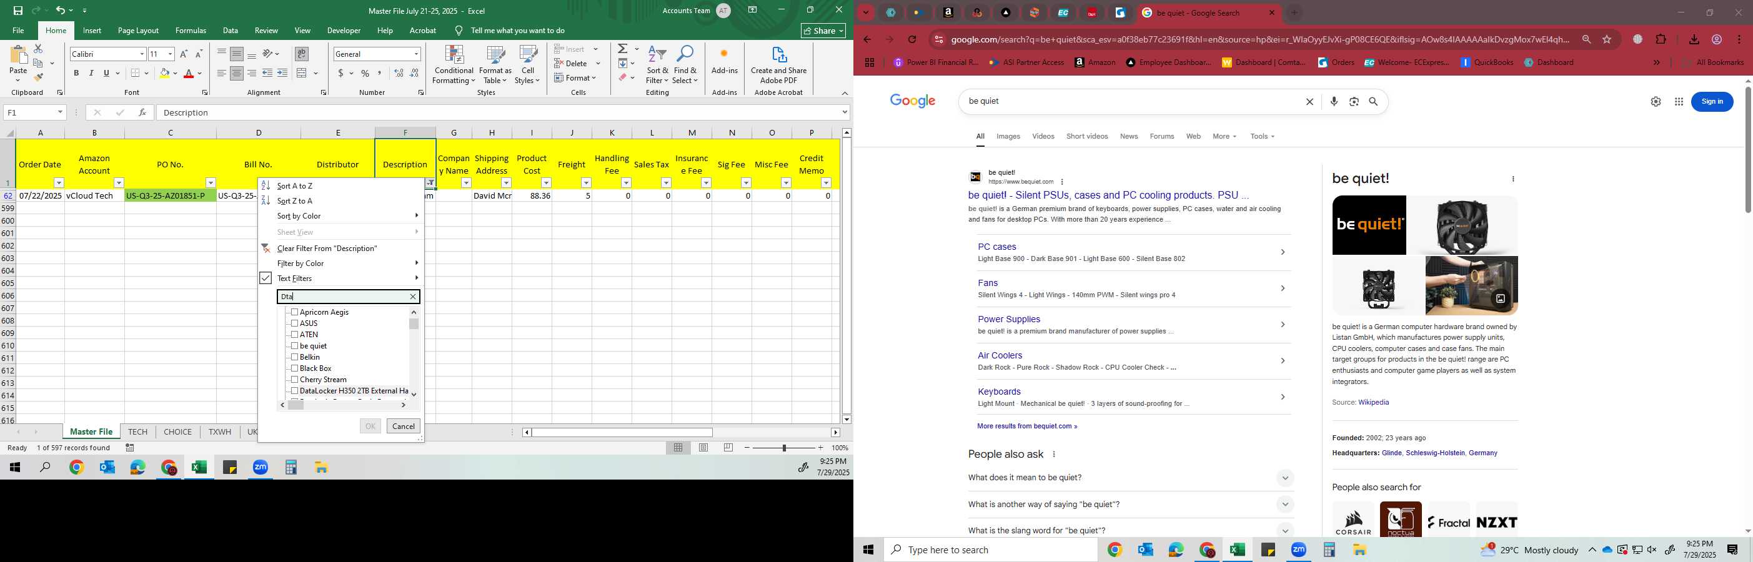
Task: Toggle Italic formatting in Excel ribbon
Action: (91, 74)
